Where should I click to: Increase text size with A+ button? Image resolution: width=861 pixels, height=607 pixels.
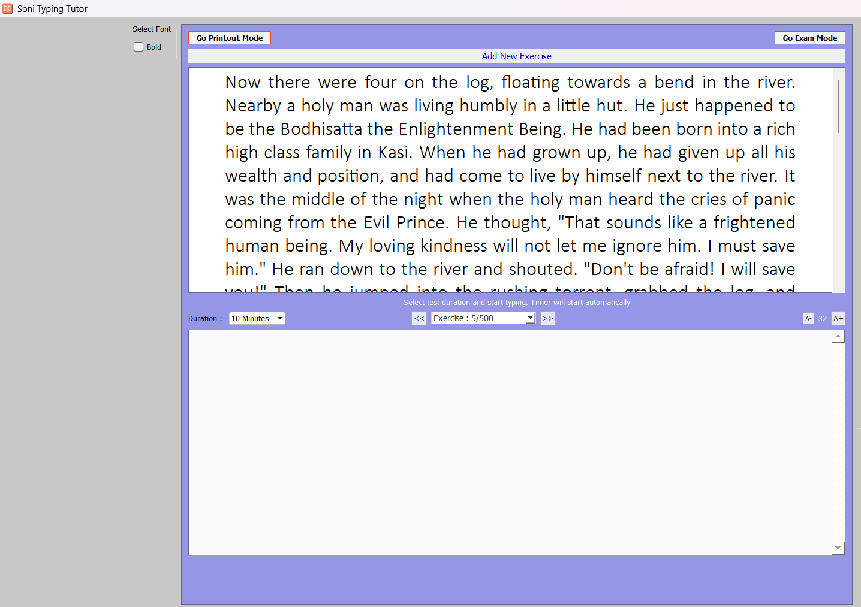click(x=838, y=318)
